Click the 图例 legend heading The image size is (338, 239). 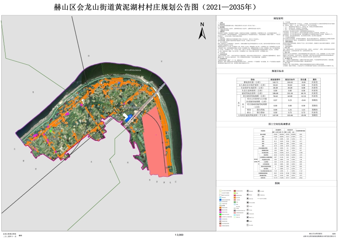[277, 183]
